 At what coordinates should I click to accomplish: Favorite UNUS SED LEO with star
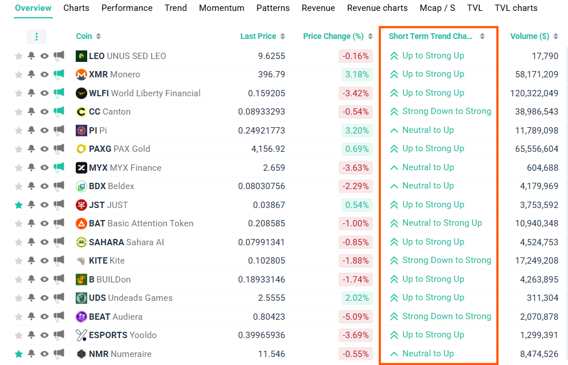(x=18, y=56)
